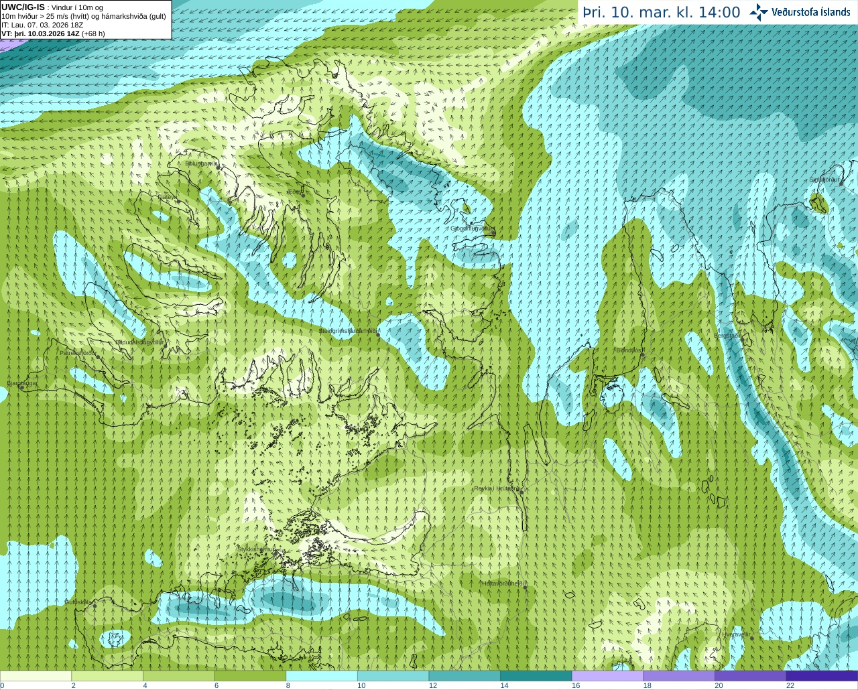The width and height of the screenshot is (858, 690).
Task: Select the 16–18 m/s lavender legend swatch
Action: tap(608, 676)
